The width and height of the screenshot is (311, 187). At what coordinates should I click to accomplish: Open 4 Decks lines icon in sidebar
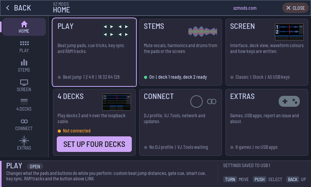click(x=24, y=102)
